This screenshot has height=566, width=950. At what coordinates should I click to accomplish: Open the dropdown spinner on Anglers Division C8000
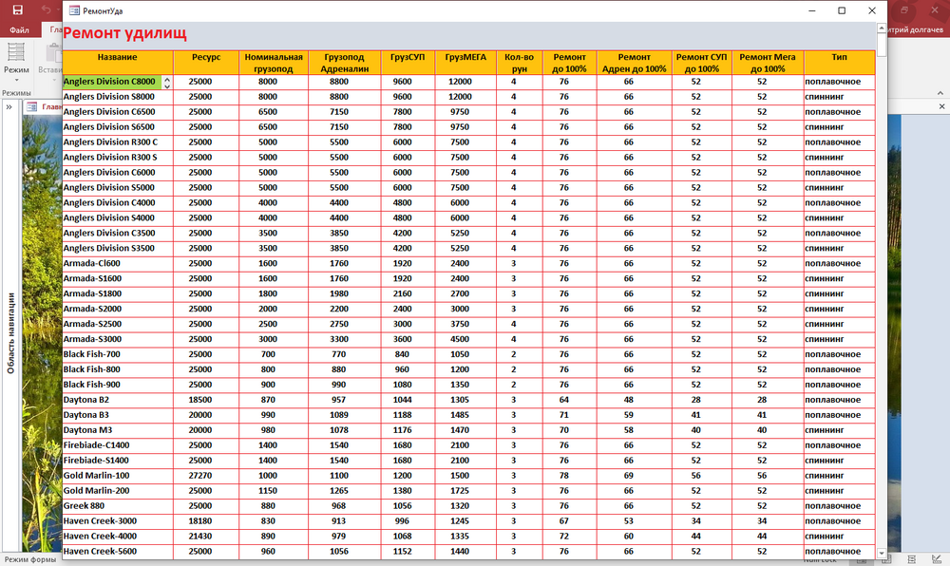[x=167, y=82]
